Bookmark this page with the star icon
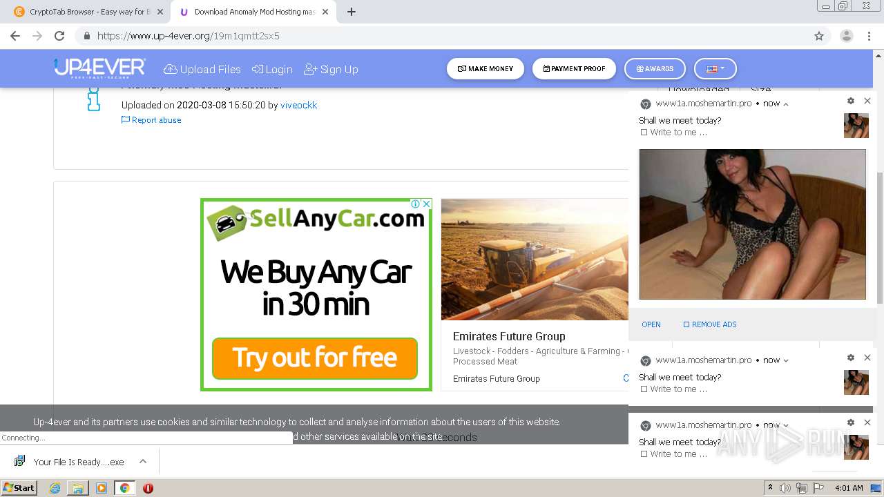This screenshot has width=884, height=497. pyautogui.click(x=819, y=36)
